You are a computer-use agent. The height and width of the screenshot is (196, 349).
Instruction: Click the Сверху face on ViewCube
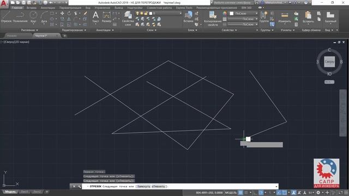[x=329, y=62]
